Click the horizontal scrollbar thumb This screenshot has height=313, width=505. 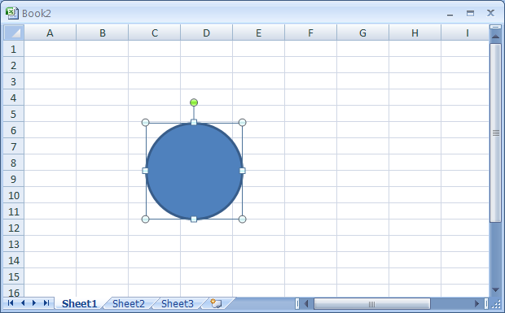click(x=372, y=303)
